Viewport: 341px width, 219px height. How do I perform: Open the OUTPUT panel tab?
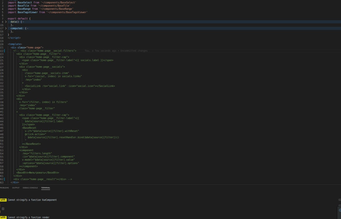(x=16, y=188)
